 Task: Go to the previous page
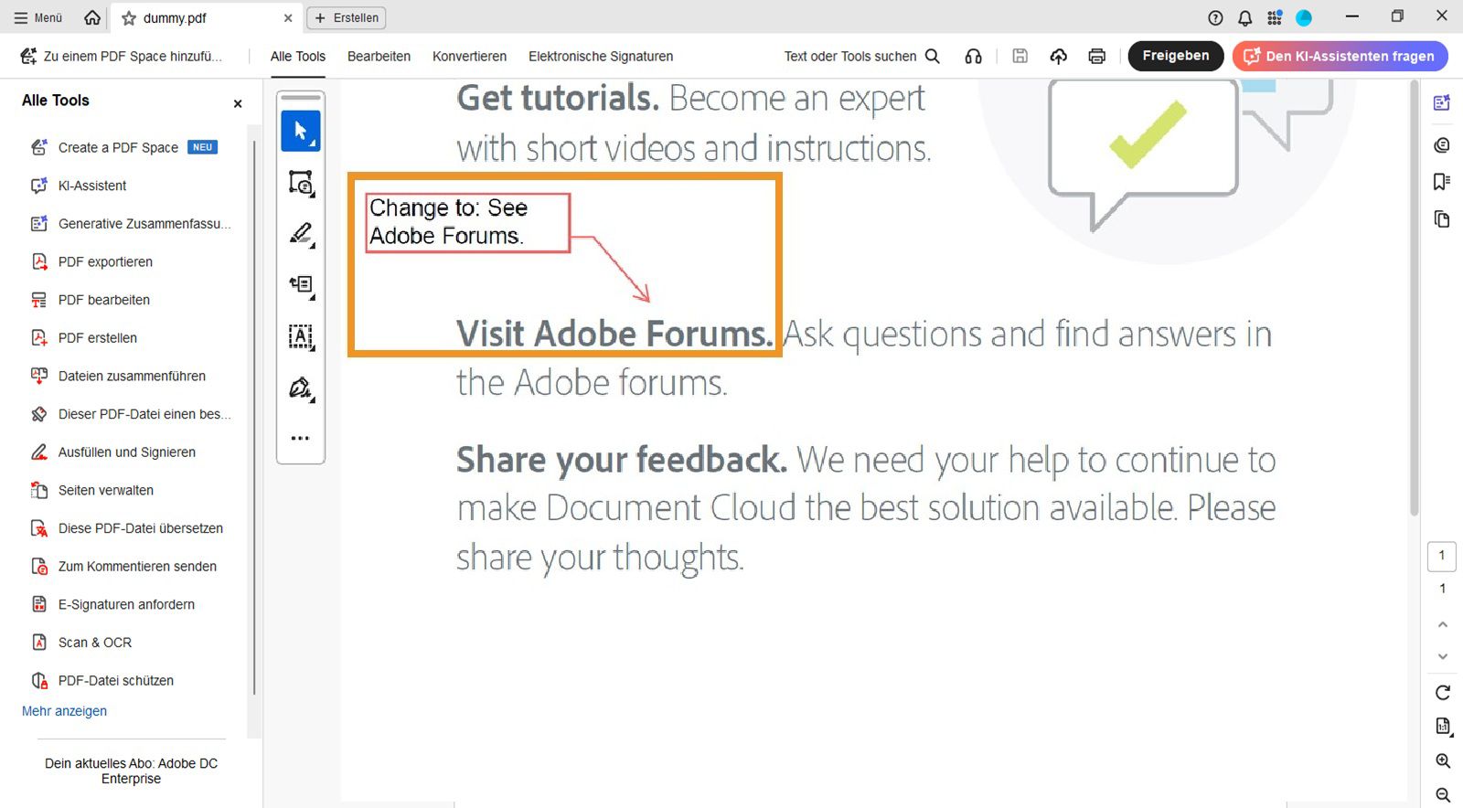1443,625
